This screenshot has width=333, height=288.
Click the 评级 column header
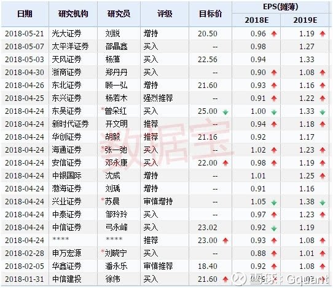[x=165, y=14]
